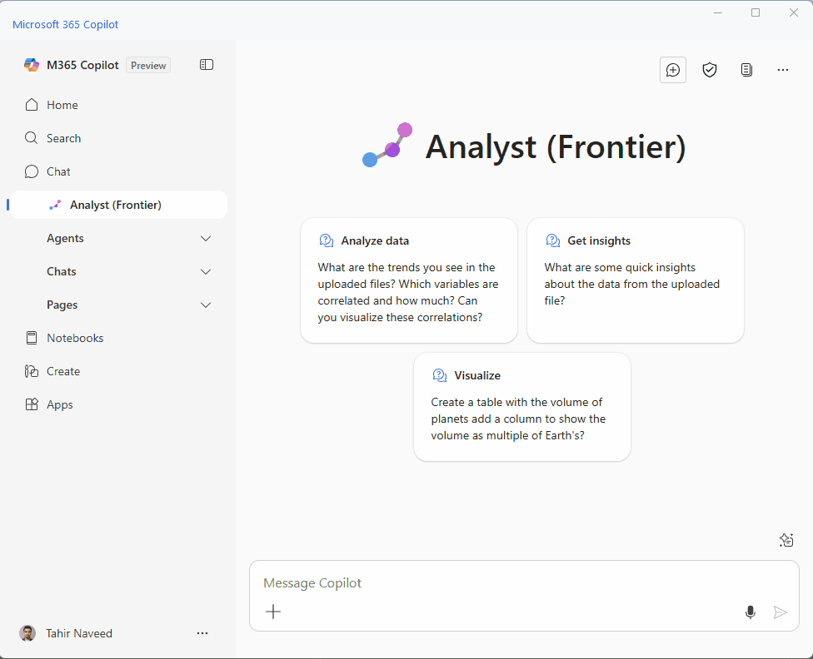Click the Analyst (Frontier) large logo
Image resolution: width=813 pixels, height=659 pixels.
click(x=387, y=145)
